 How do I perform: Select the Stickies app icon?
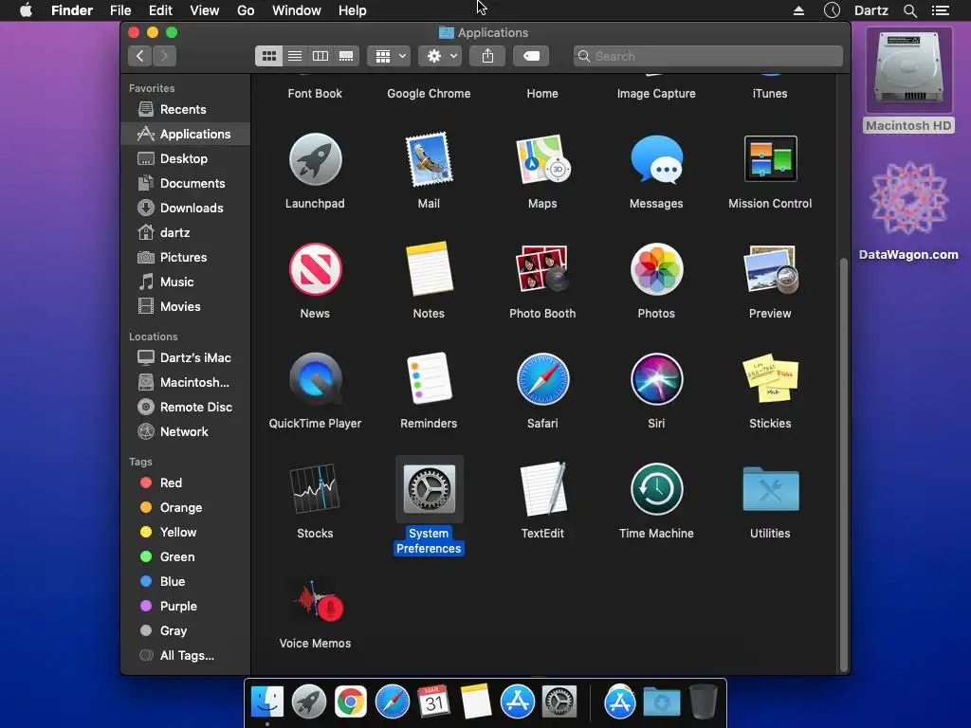point(770,379)
